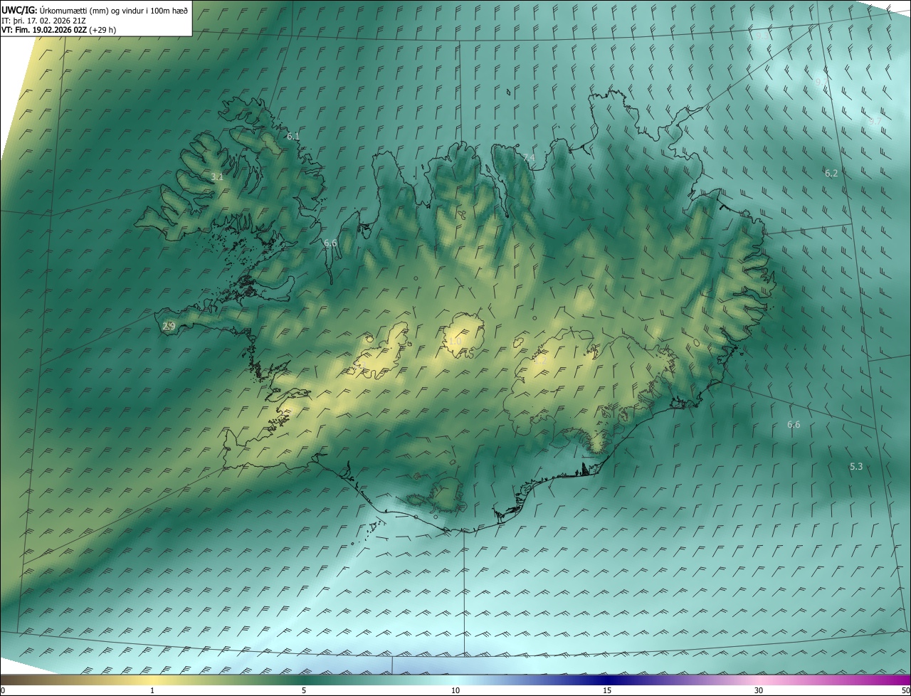This screenshot has width=911, height=696.
Task: Click the 50 label on color scale
Action: [x=905, y=690]
